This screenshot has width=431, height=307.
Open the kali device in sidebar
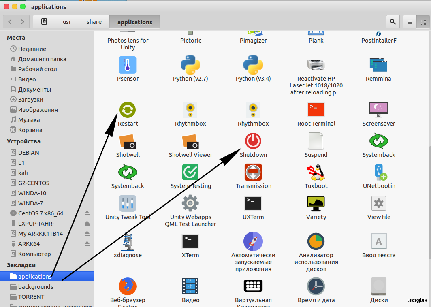coord(47,173)
